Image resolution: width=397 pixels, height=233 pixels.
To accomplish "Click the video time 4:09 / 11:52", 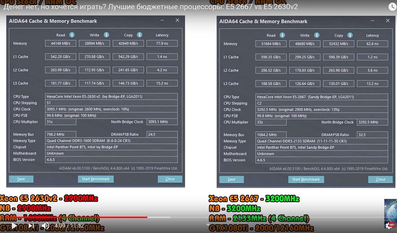I will click(69, 226).
